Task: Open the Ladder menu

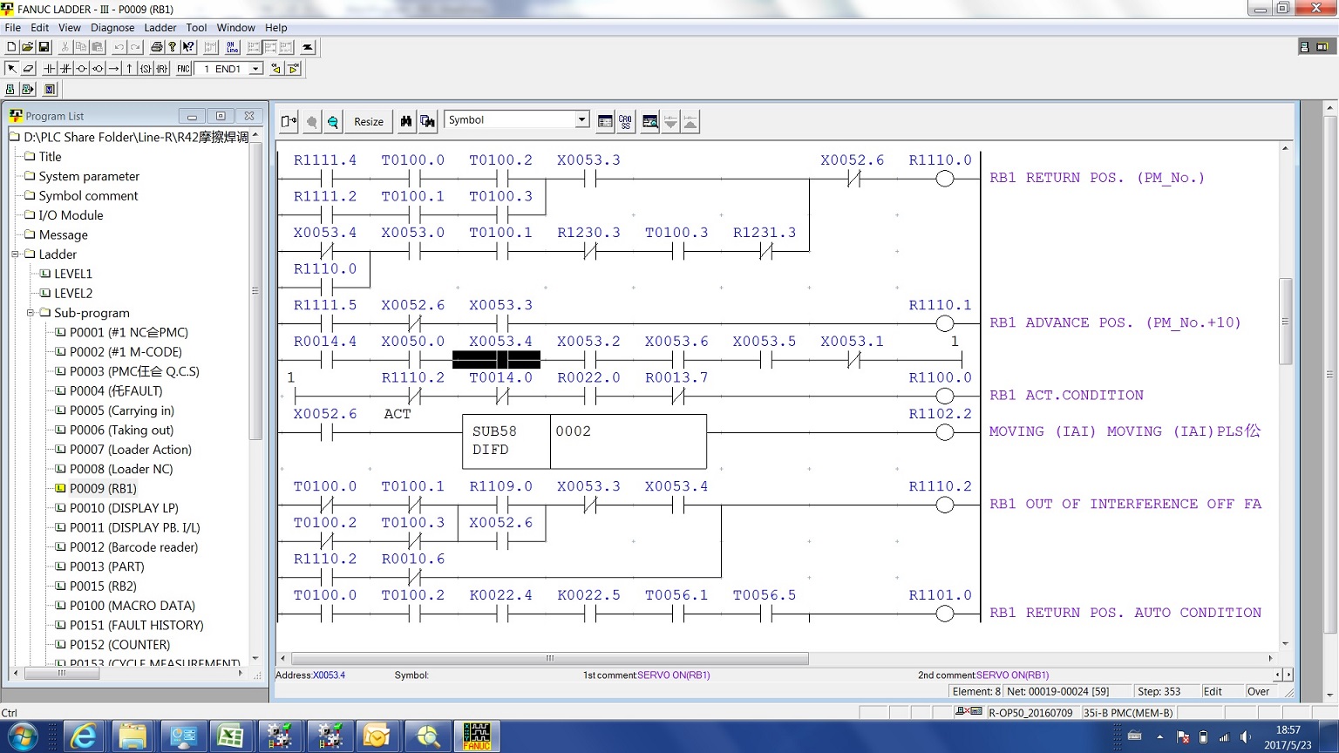Action: coord(160,28)
